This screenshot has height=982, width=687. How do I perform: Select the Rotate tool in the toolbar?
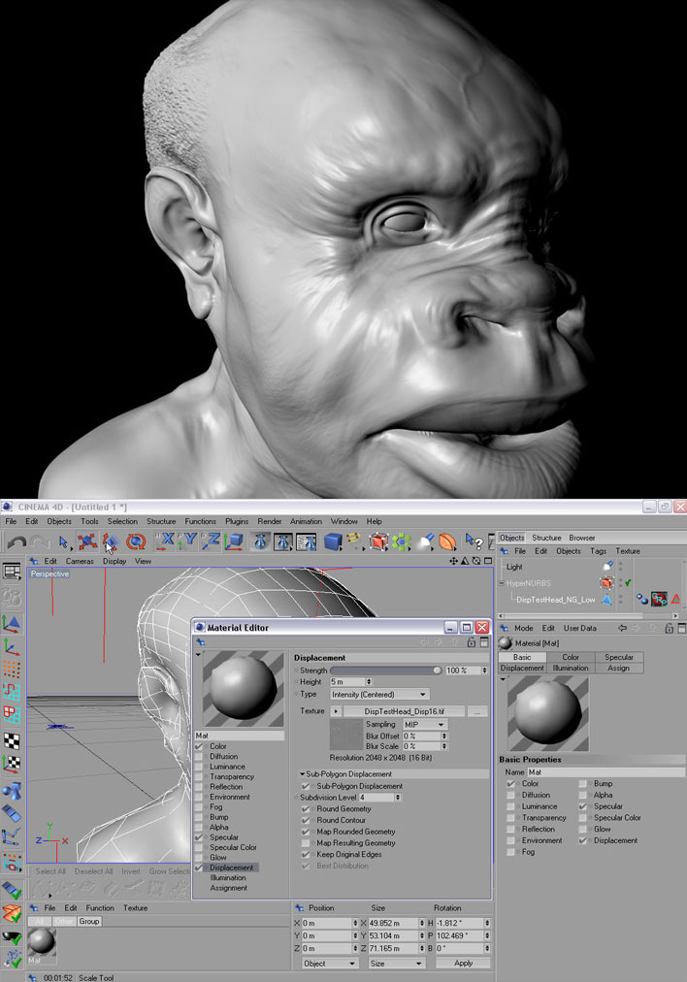[x=135, y=541]
